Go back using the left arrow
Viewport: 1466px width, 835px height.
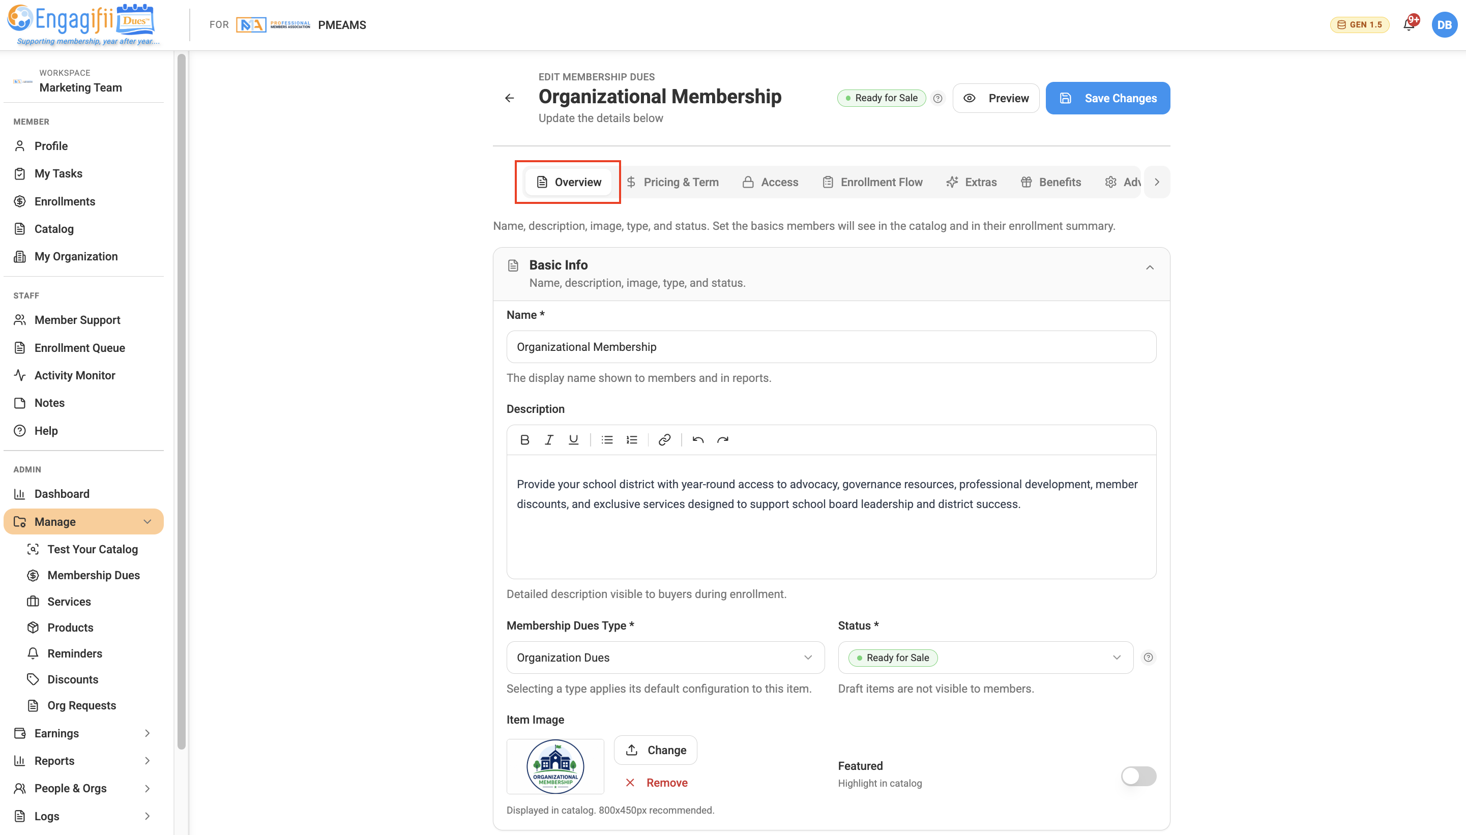(509, 98)
